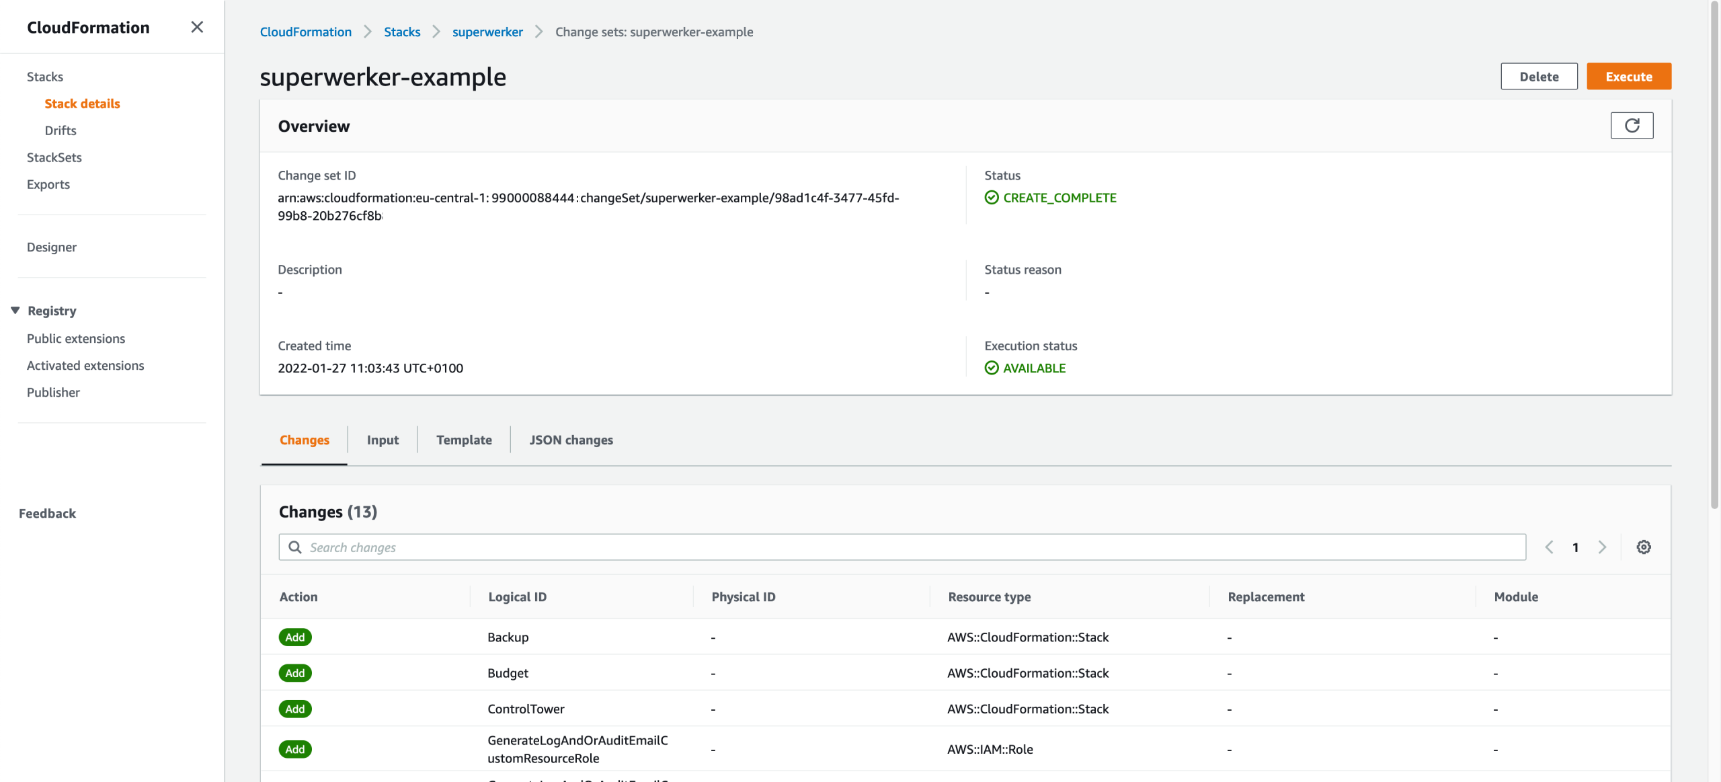Sort by Physical ID column header

click(x=744, y=597)
